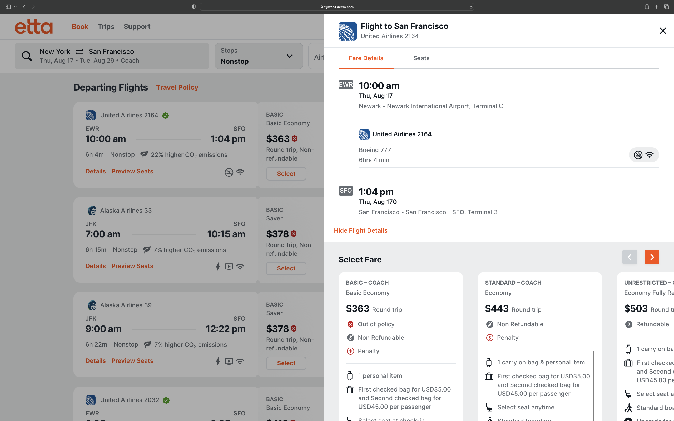Click verified badge next to United Airlines 2164

165,116
